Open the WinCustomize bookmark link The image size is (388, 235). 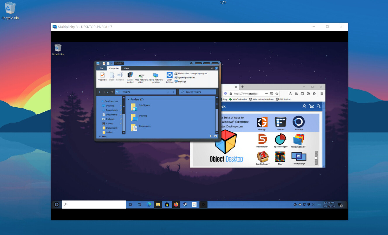coord(238,99)
